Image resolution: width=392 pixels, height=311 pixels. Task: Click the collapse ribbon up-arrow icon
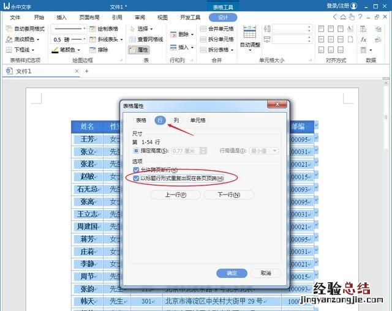(x=343, y=17)
